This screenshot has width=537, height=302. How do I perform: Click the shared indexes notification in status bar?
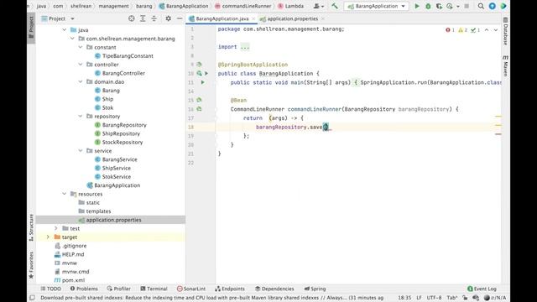pos(211,298)
